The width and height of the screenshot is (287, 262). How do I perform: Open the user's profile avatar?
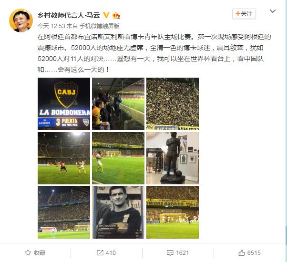tap(21, 20)
